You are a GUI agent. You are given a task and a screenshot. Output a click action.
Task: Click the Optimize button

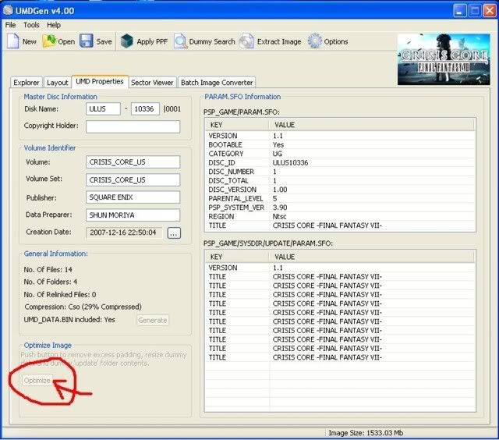[x=37, y=381]
